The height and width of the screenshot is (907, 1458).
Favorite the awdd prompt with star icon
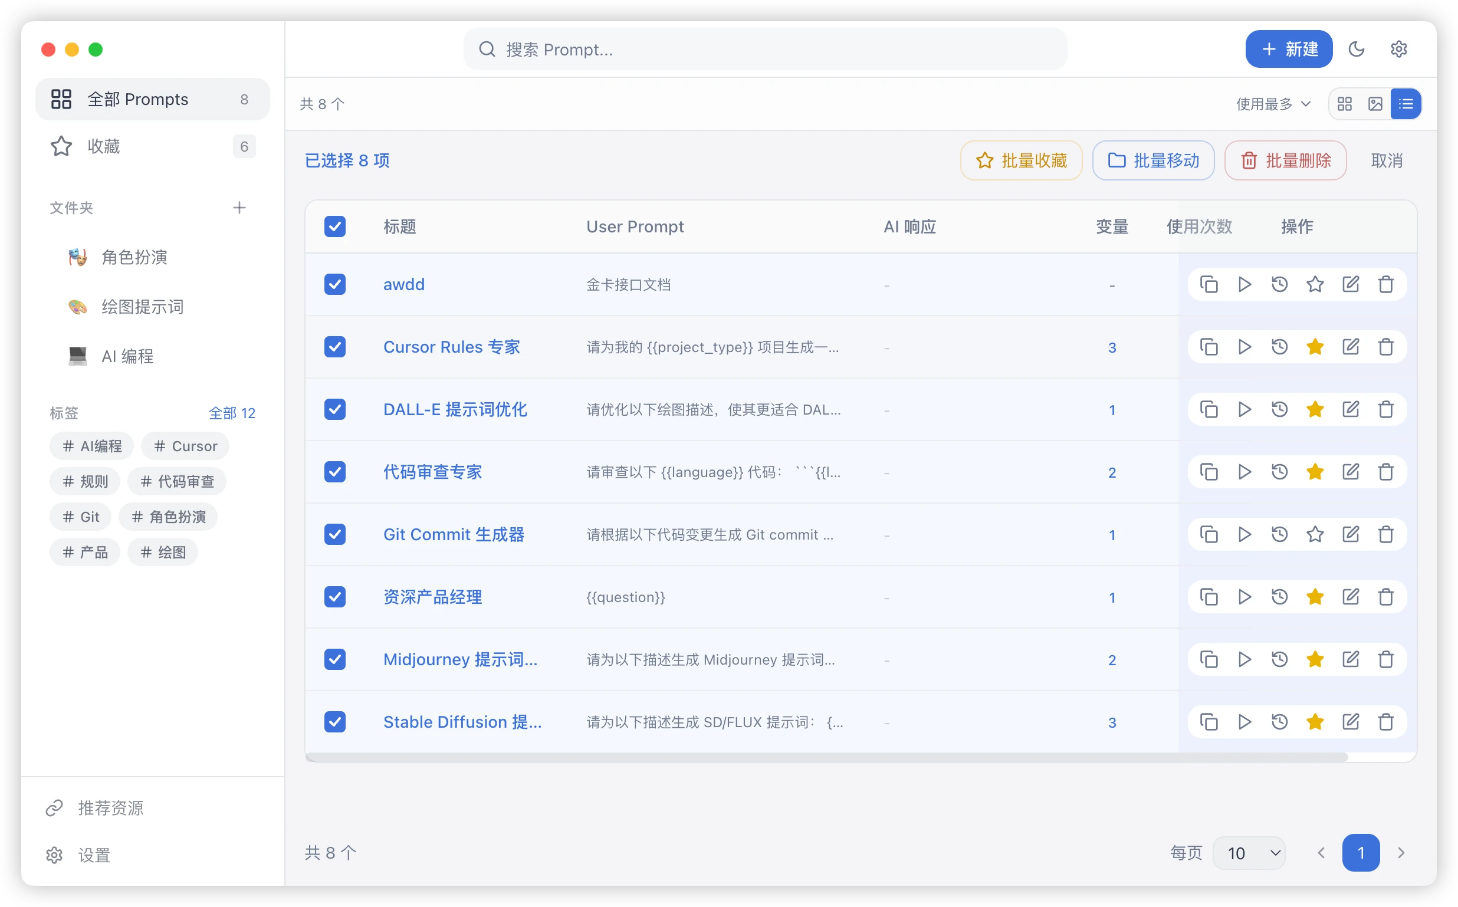[x=1315, y=284]
